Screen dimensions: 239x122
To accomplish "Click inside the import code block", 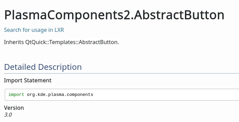I will point(122,95).
